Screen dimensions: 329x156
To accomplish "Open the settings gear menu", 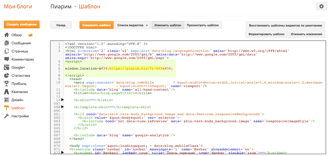I will point(321,6).
